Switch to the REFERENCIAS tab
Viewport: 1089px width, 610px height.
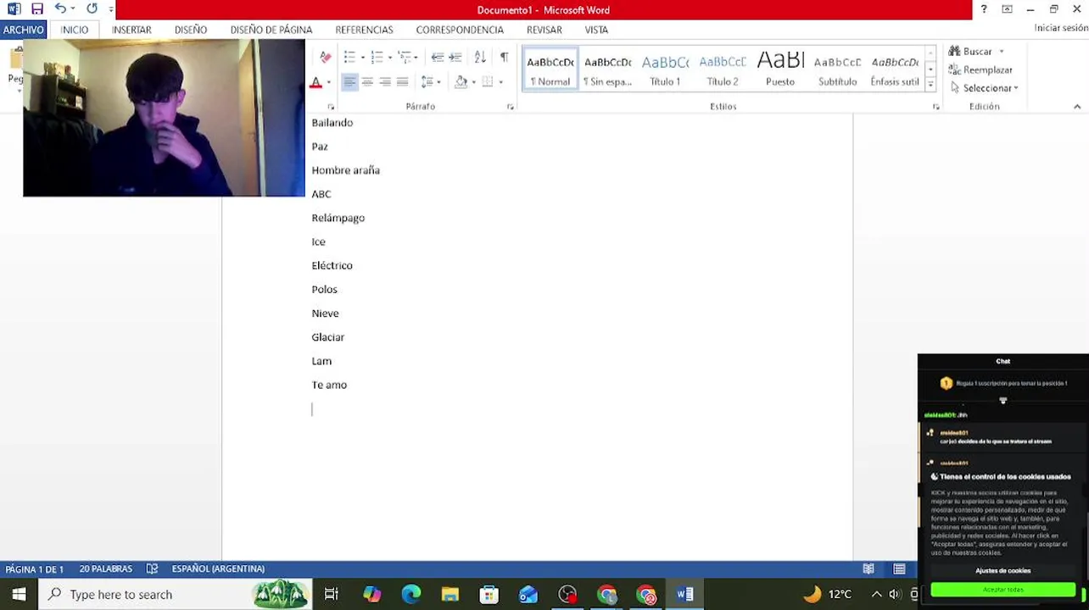pyautogui.click(x=364, y=30)
